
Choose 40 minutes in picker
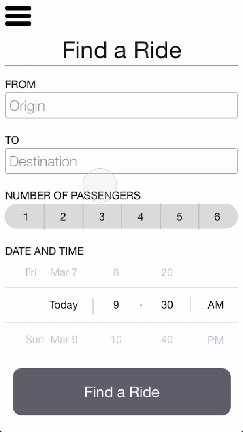pos(167,339)
